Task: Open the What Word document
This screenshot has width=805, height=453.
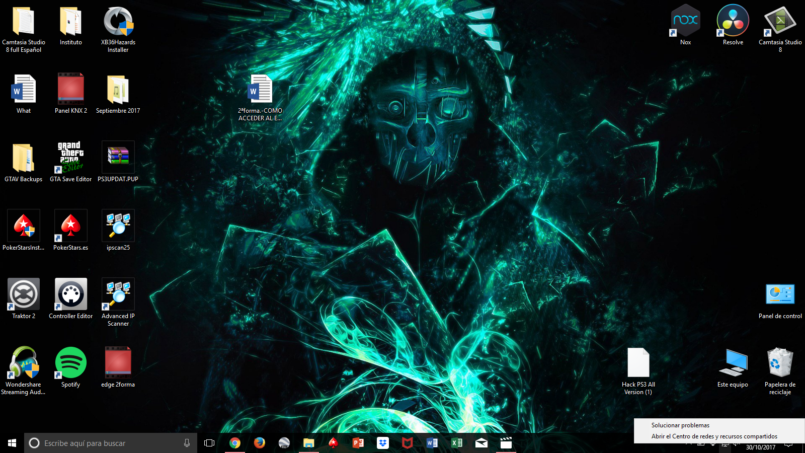Action: click(24, 94)
